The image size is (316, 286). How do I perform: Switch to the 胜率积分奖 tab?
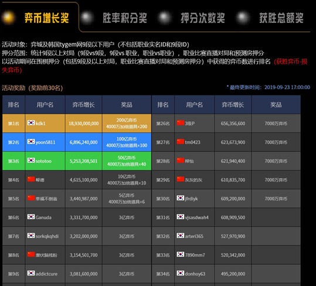(125, 18)
